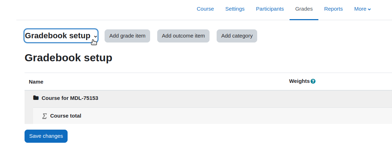Go to the Participants tab
The image size is (392, 153).
click(270, 9)
